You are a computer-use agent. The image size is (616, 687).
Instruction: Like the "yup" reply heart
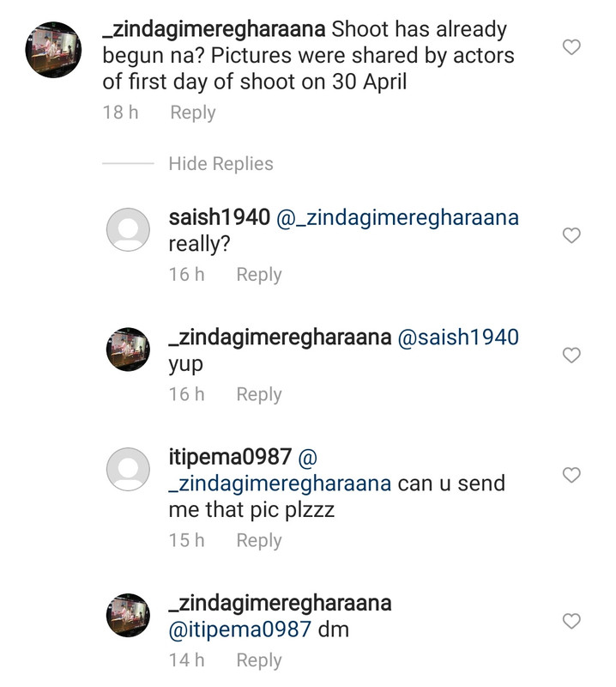point(571,355)
